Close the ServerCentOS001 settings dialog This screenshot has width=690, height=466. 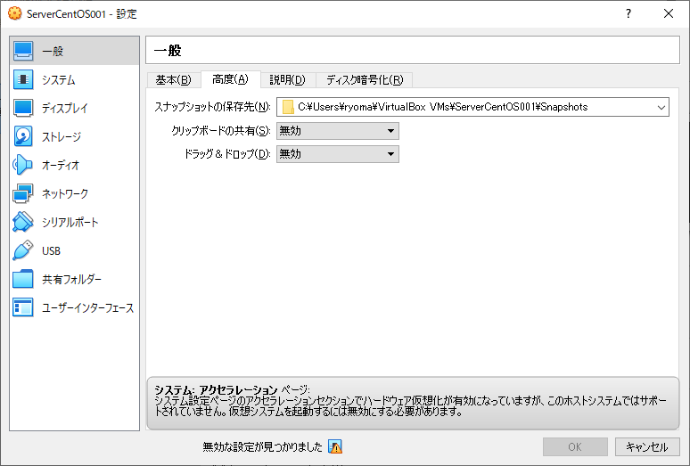click(668, 13)
